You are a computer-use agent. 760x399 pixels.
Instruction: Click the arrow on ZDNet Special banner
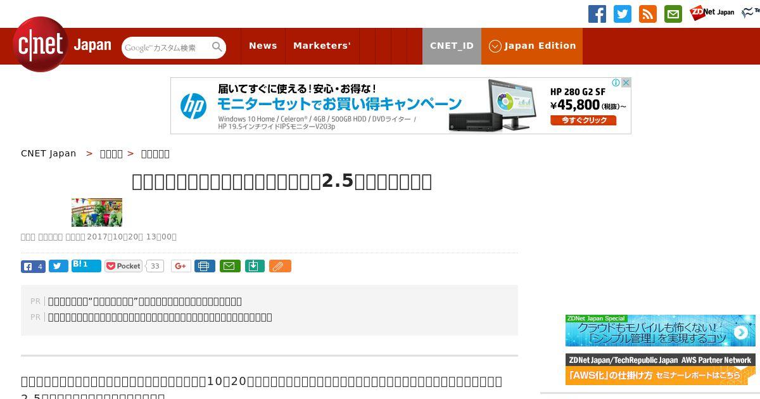click(x=741, y=332)
